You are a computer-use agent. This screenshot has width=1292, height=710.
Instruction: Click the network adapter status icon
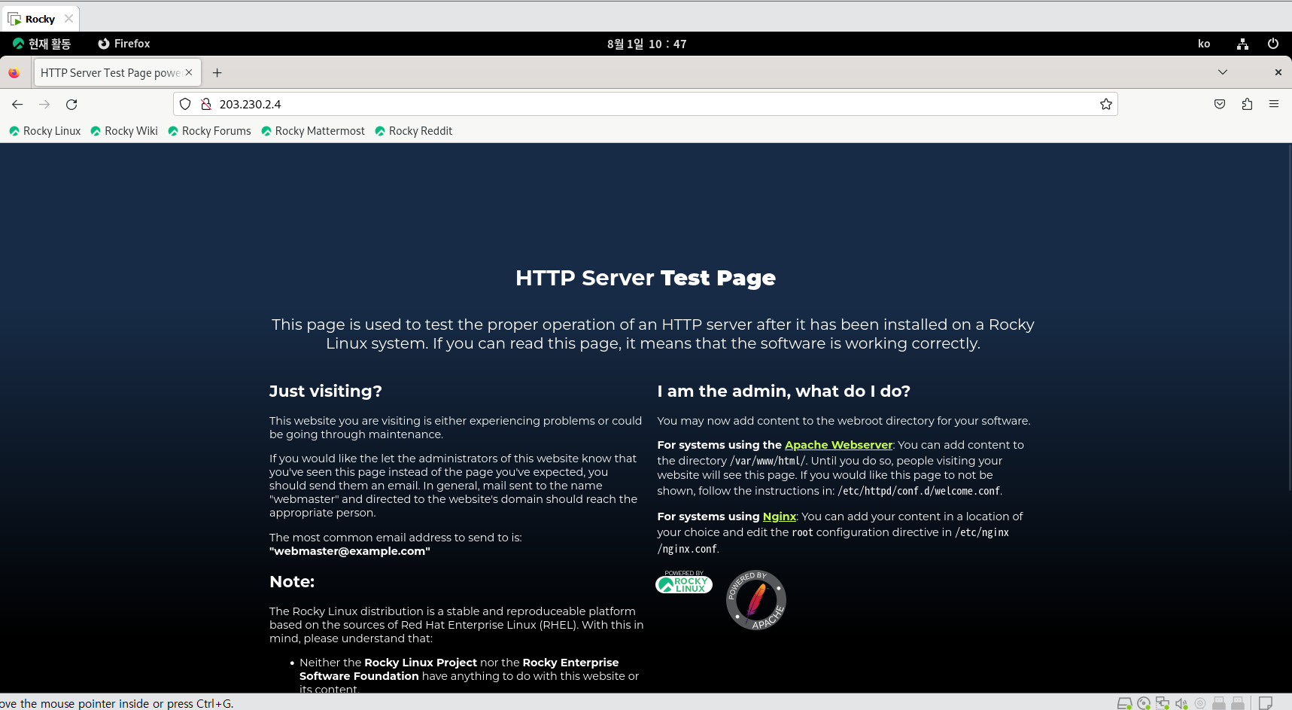coord(1163,703)
